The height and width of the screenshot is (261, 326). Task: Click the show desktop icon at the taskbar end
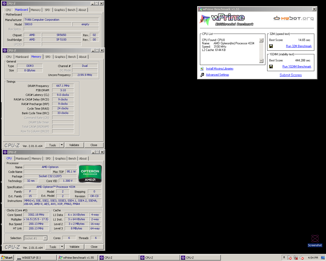click(323, 258)
